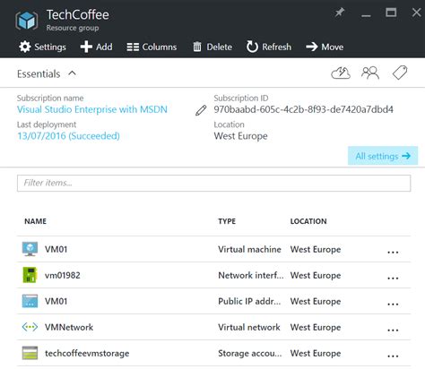Click the Network interf... type cell

point(251,275)
